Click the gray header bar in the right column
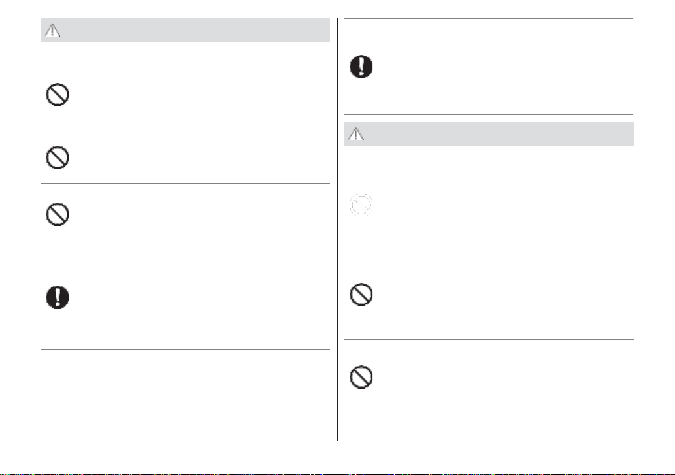 click(489, 134)
